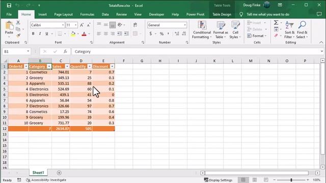Open the Category column filter dropdown
326x183 pixels.
pos(49,67)
